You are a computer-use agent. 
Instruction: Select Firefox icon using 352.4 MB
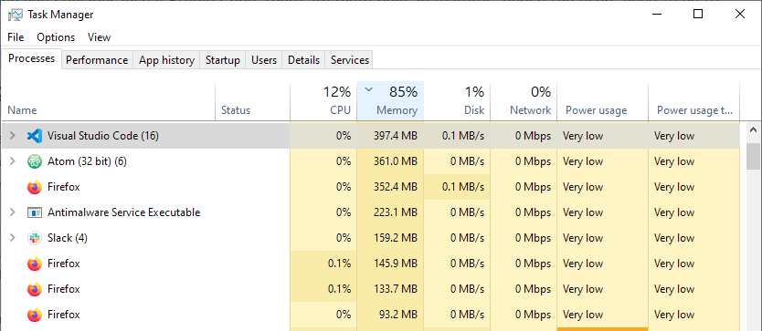pos(35,187)
